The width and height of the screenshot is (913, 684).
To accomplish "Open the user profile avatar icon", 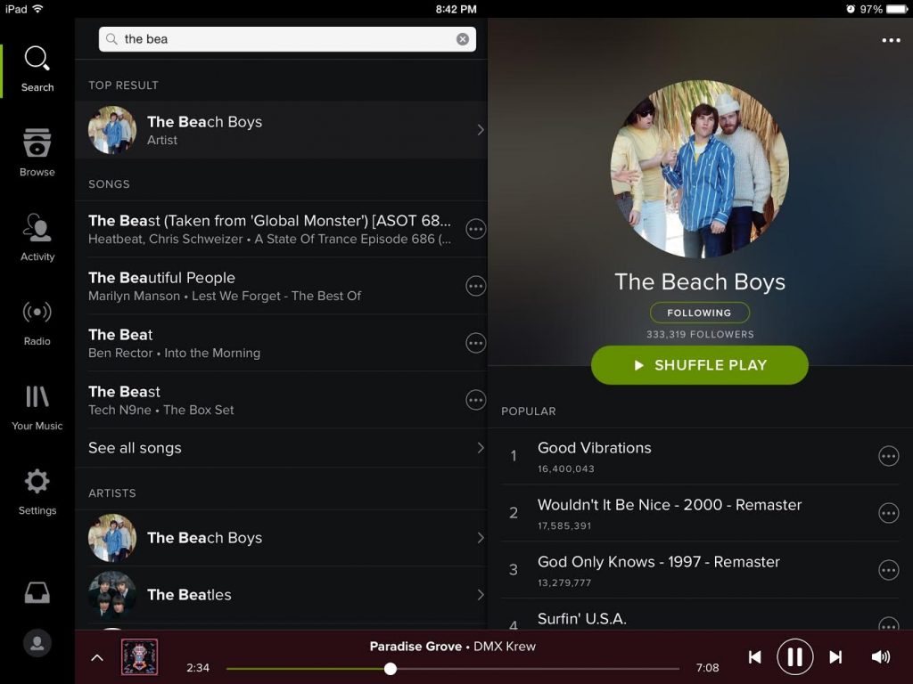I will (x=37, y=644).
